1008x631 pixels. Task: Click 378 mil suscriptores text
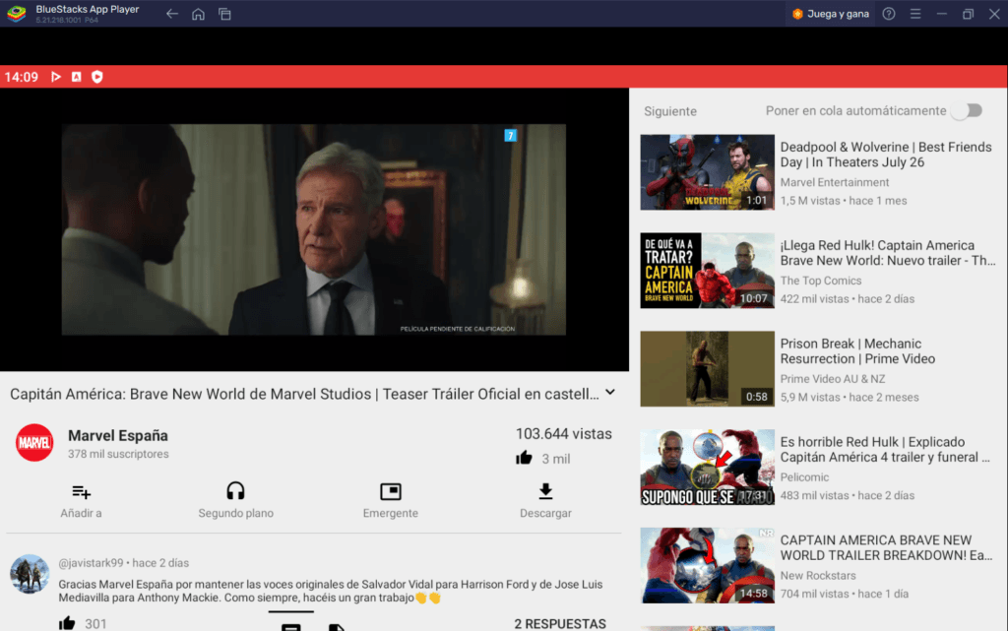point(118,454)
